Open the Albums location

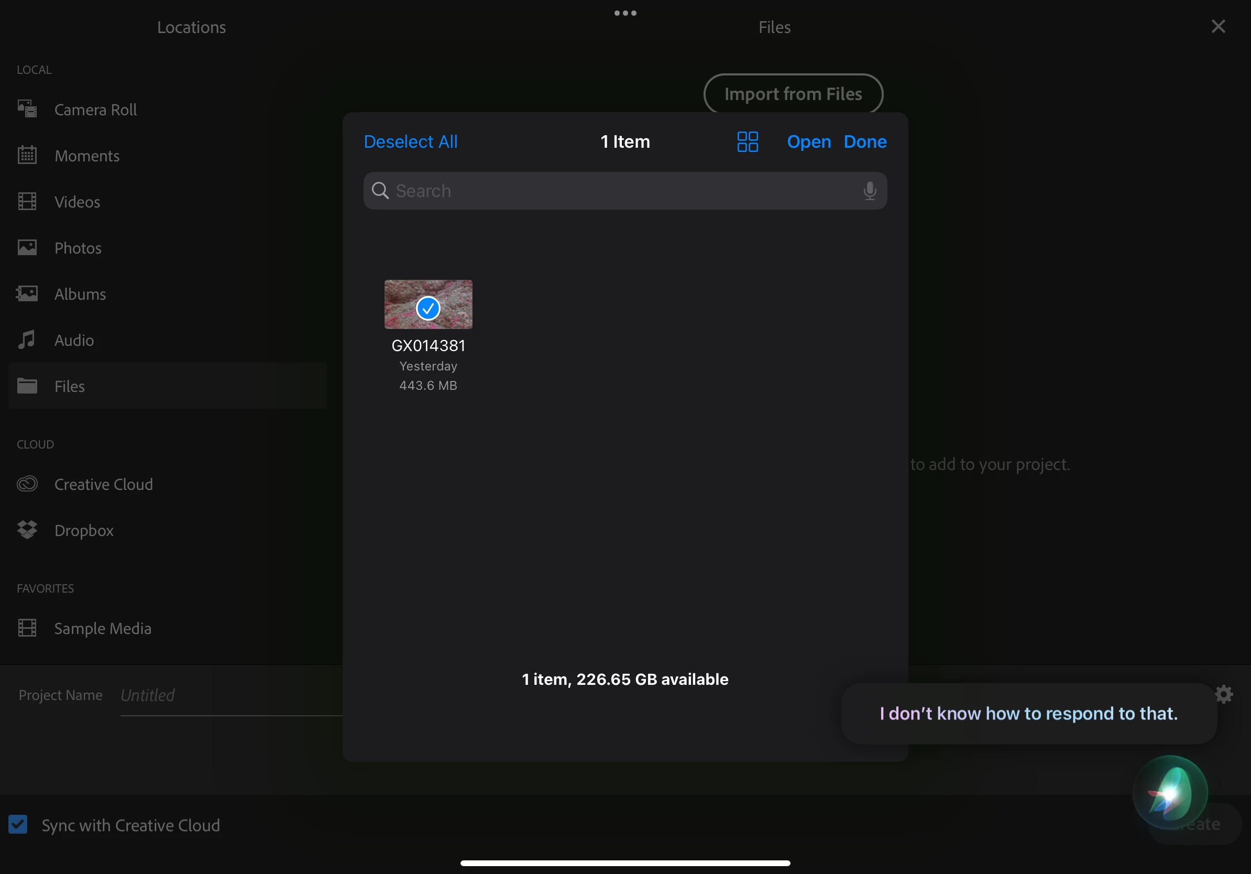pyautogui.click(x=80, y=294)
